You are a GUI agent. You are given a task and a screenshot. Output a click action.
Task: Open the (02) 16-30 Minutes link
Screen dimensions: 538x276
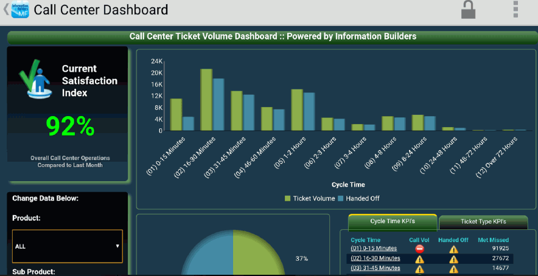click(376, 258)
